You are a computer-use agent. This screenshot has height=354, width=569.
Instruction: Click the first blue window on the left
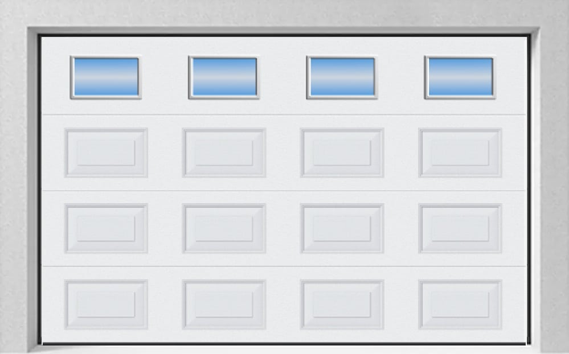click(105, 77)
